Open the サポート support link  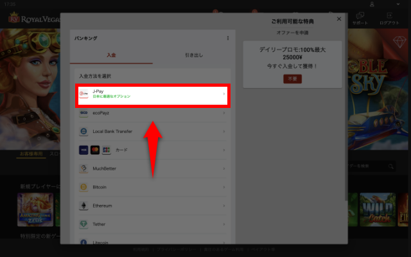pyautogui.click(x=360, y=18)
